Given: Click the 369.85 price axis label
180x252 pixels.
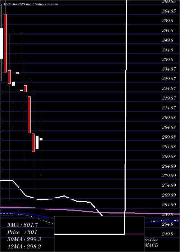Looking at the screenshot, I should click(x=169, y=2).
